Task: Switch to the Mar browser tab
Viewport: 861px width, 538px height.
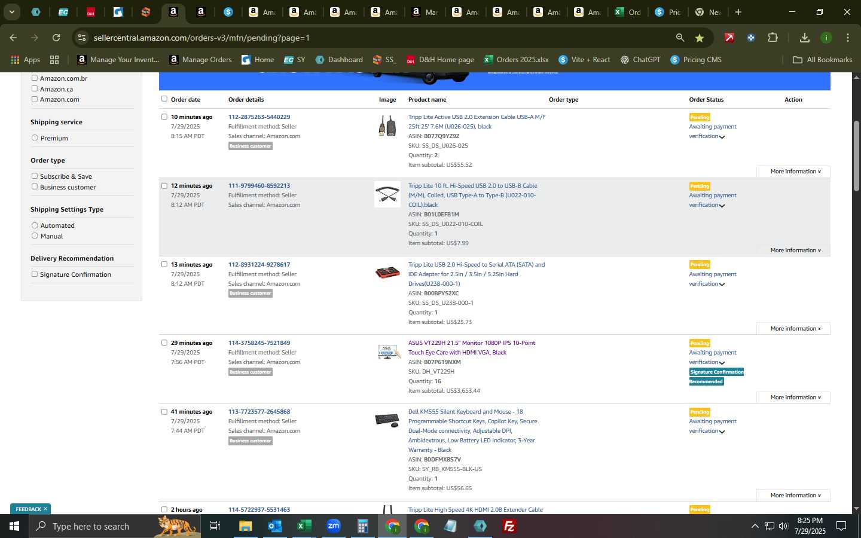Action: (x=425, y=12)
